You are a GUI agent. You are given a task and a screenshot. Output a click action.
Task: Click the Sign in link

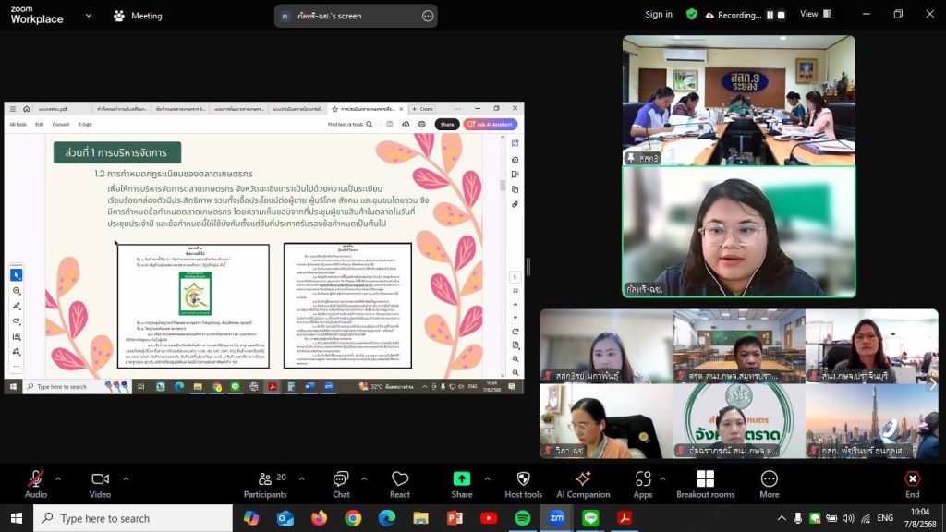659,15
